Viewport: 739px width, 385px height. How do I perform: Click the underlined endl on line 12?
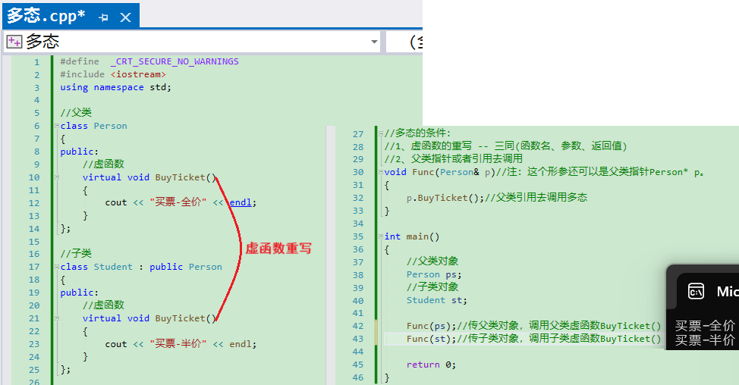tap(241, 203)
